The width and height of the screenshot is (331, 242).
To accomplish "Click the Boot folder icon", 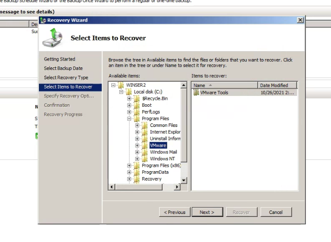I will 137,105.
